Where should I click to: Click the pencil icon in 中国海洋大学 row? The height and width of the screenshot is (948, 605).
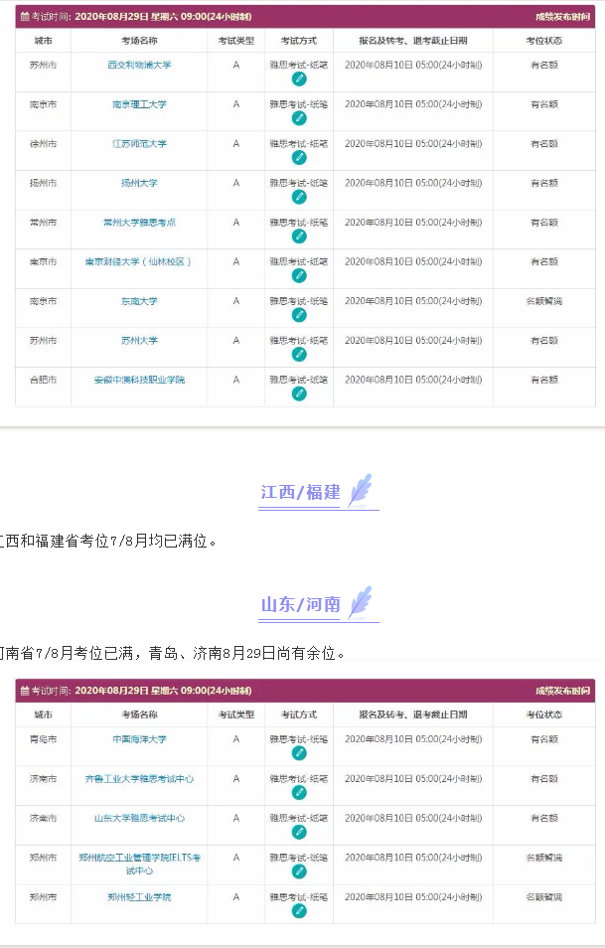[299, 753]
